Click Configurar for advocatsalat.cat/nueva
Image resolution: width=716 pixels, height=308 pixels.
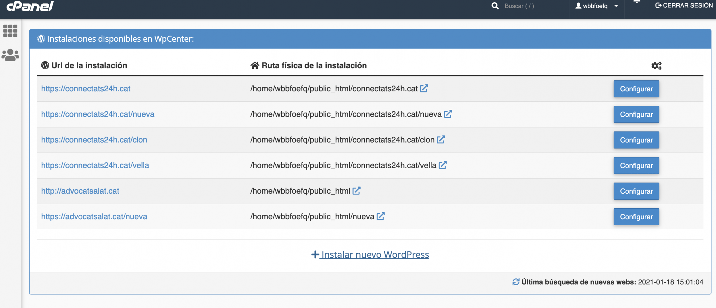[x=636, y=217]
